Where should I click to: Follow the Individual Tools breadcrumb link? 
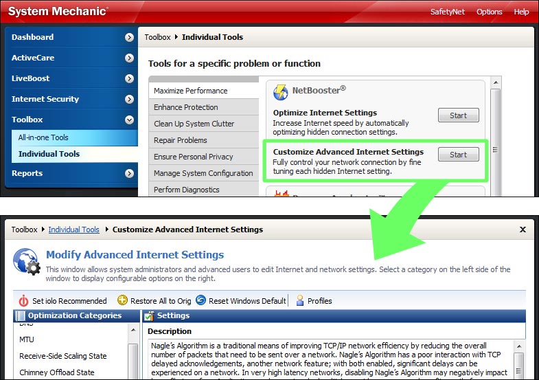73,230
